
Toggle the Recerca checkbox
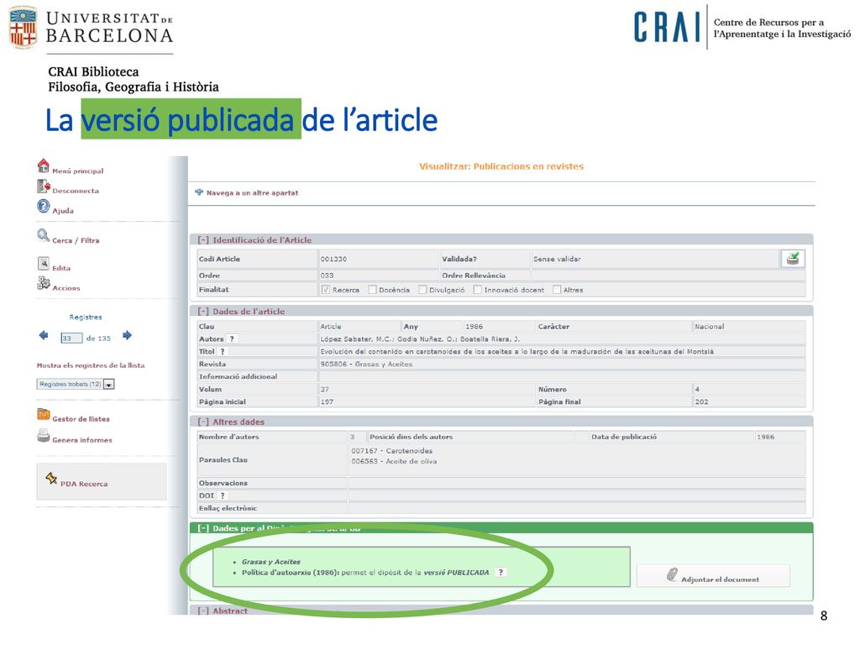(326, 290)
